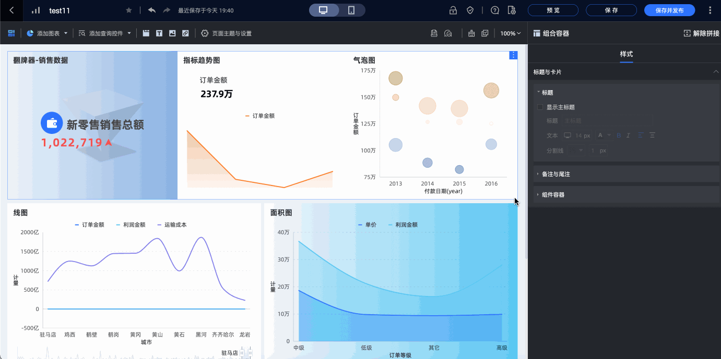Click the 1,022,719 sales total figure
The height and width of the screenshot is (359, 721).
[x=72, y=142]
